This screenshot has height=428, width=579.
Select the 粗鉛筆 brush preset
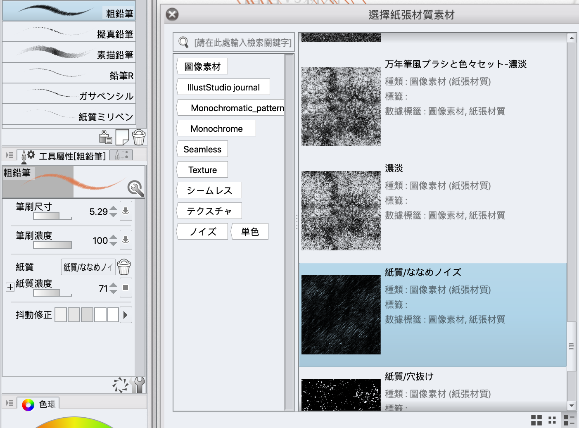pyautogui.click(x=69, y=11)
